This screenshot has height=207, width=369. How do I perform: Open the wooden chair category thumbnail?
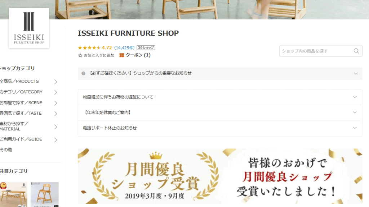(45, 194)
